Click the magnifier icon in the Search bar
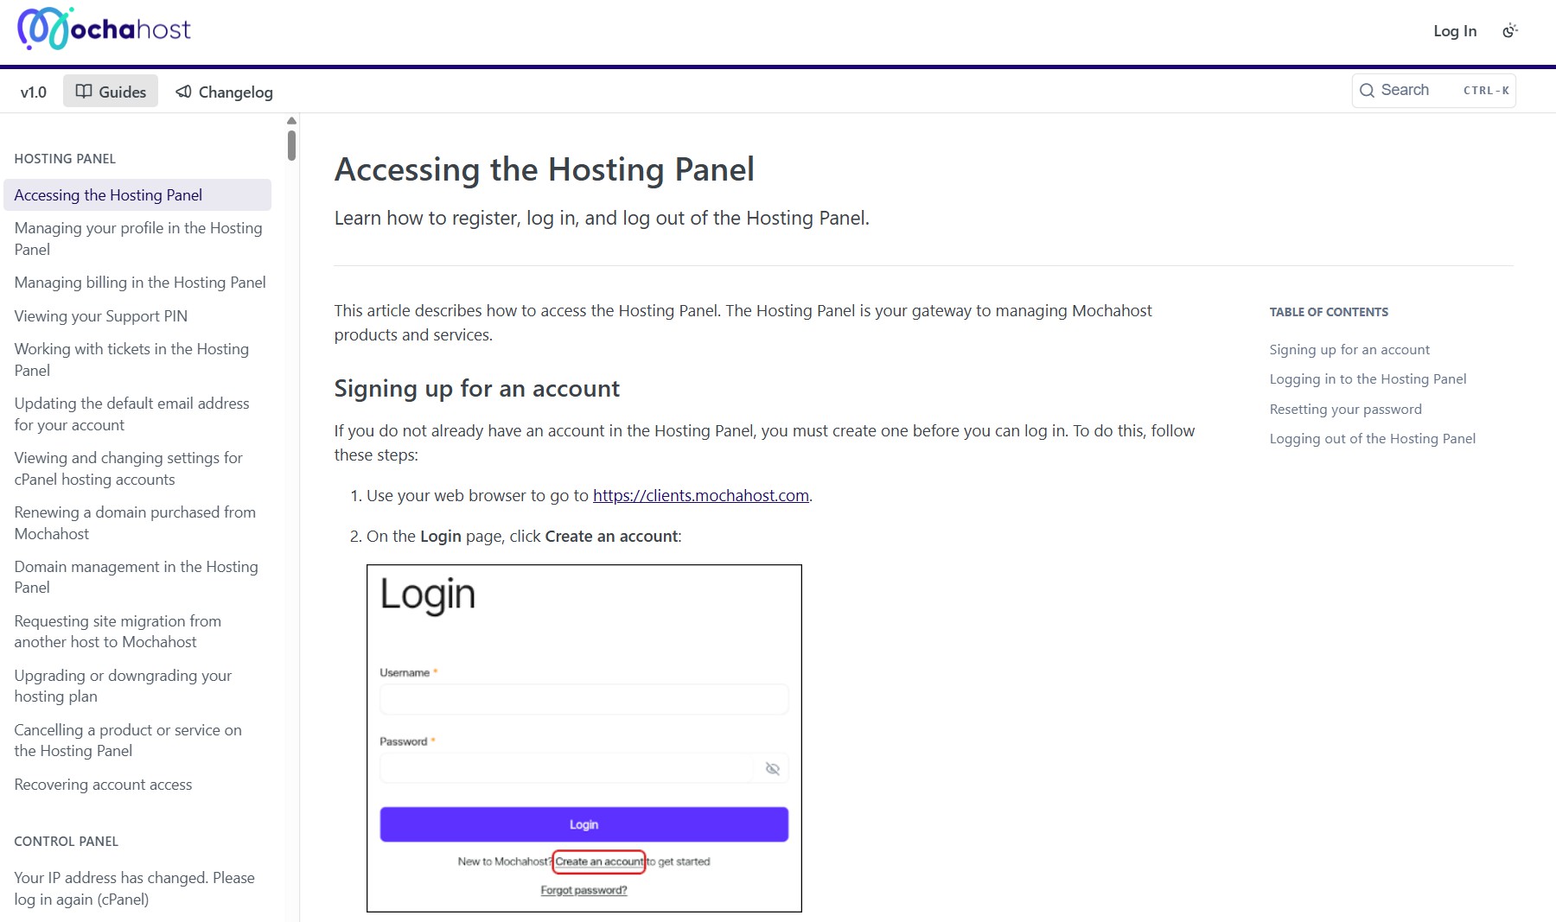 pos(1368,90)
